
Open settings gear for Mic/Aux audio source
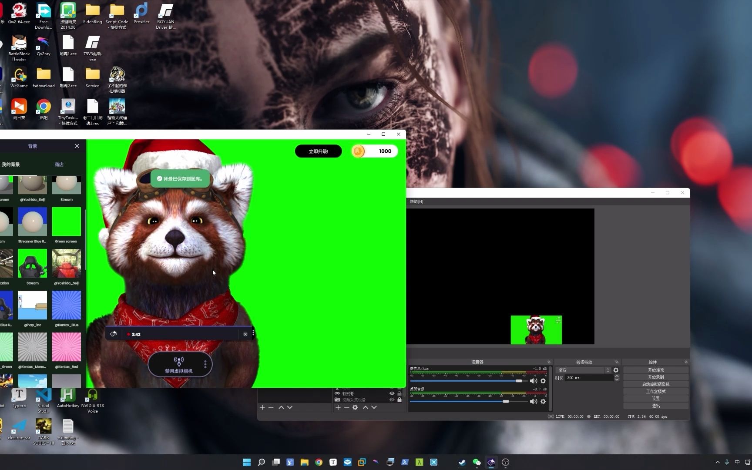tap(543, 381)
